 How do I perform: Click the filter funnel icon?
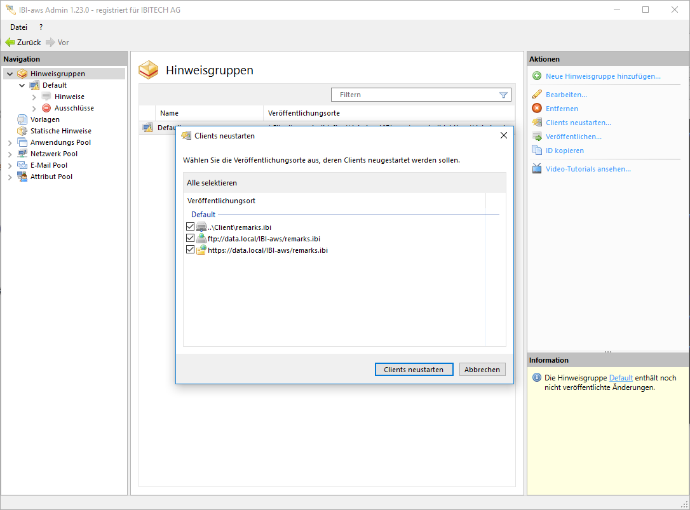[503, 95]
